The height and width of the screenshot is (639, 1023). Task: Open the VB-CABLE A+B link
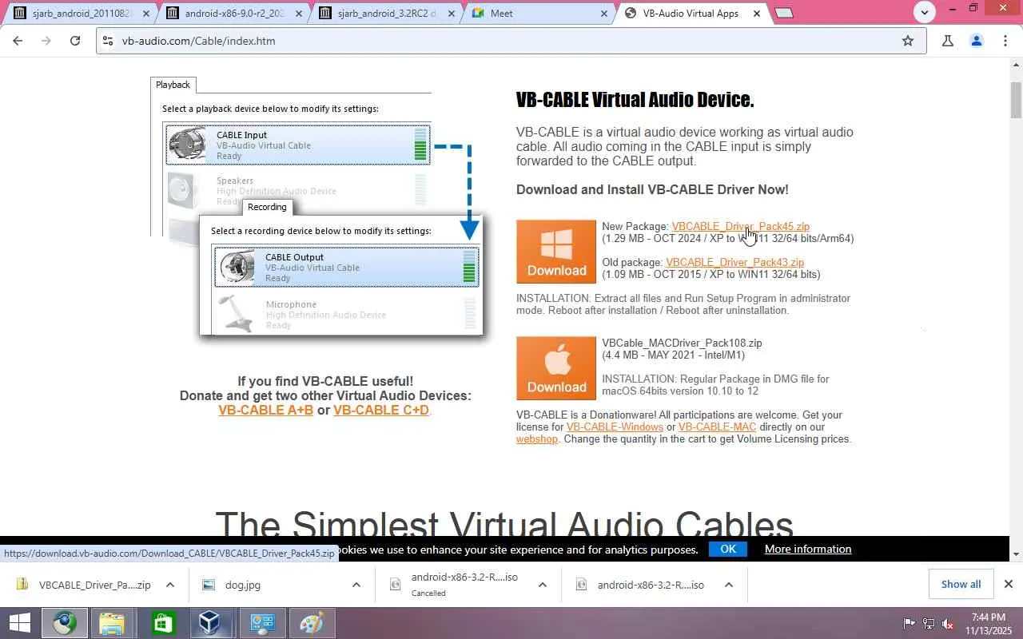[x=265, y=411]
